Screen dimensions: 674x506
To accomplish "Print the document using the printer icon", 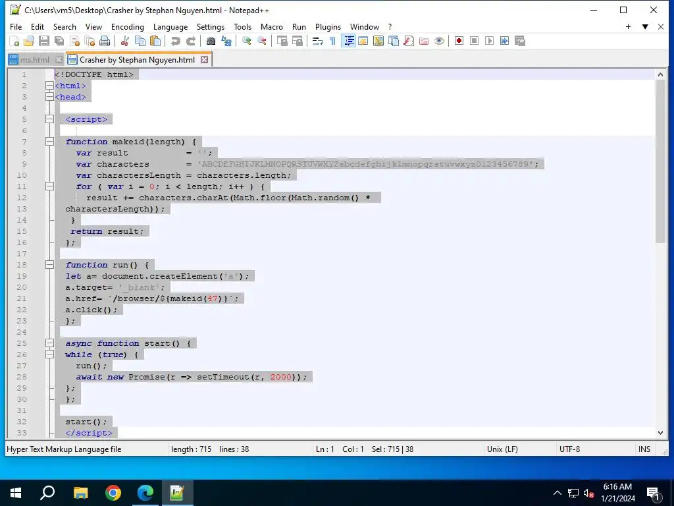I will [105, 41].
